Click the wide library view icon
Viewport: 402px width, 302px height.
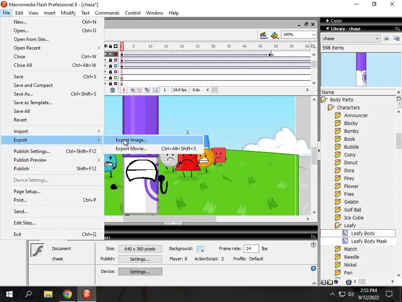398,99
